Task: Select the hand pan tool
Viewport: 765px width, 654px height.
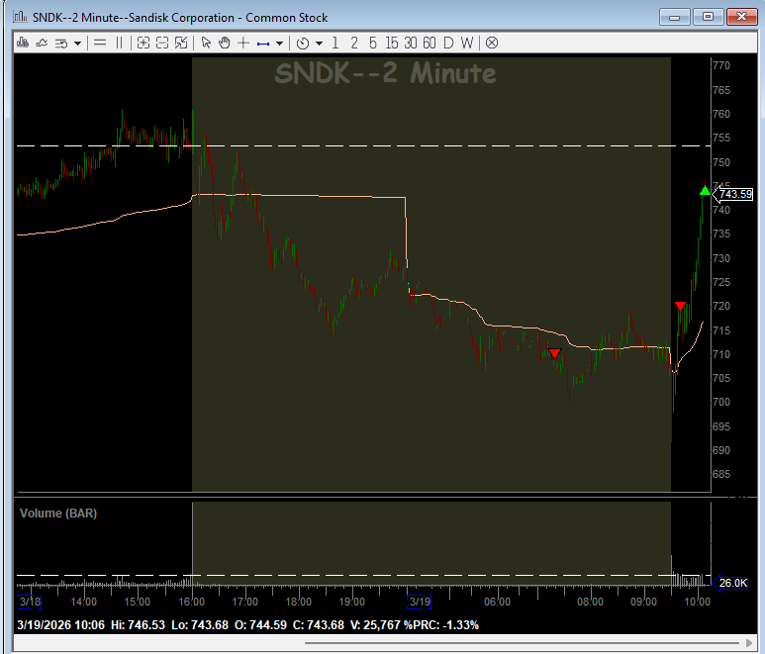Action: click(x=225, y=43)
